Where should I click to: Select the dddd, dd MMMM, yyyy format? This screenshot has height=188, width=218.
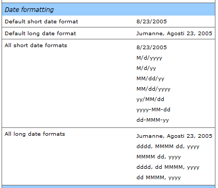click(x=168, y=167)
